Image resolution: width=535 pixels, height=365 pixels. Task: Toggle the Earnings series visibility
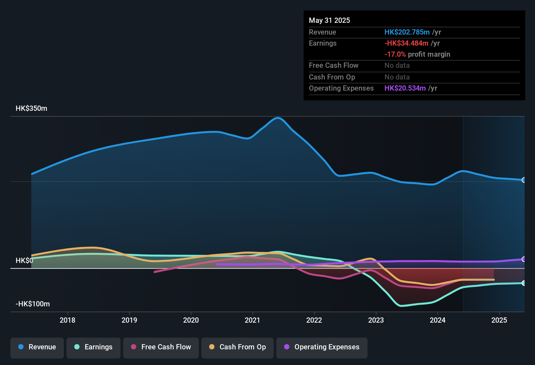coord(93,348)
